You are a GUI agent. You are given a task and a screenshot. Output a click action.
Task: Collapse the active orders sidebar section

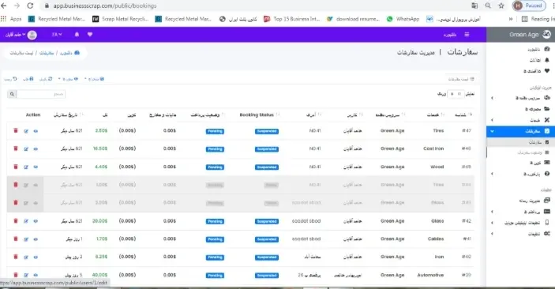520,131
